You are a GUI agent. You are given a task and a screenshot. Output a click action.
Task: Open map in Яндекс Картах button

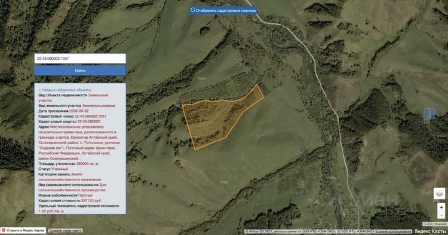pos(23,230)
